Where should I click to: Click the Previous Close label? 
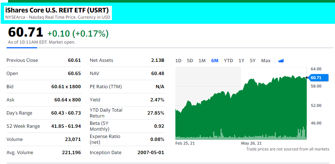22,60
